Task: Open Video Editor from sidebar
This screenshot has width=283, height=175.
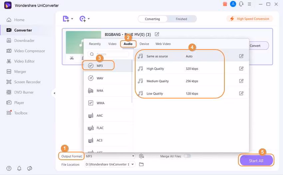Action: [x=20, y=61]
